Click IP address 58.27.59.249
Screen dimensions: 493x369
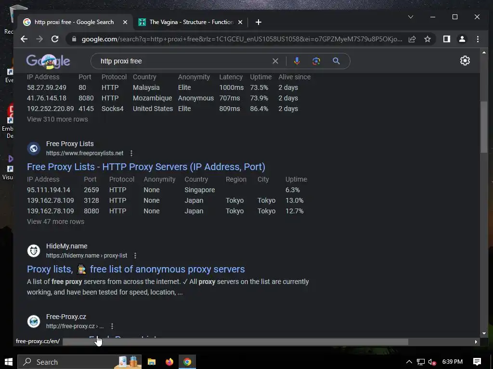[x=47, y=87]
